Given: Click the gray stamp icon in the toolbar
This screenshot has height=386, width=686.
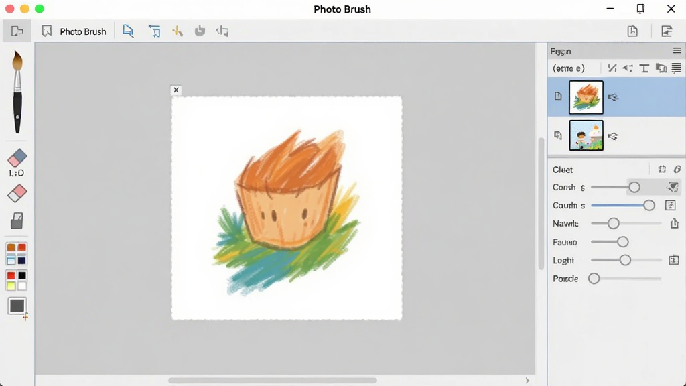Looking at the screenshot, I should click(200, 31).
